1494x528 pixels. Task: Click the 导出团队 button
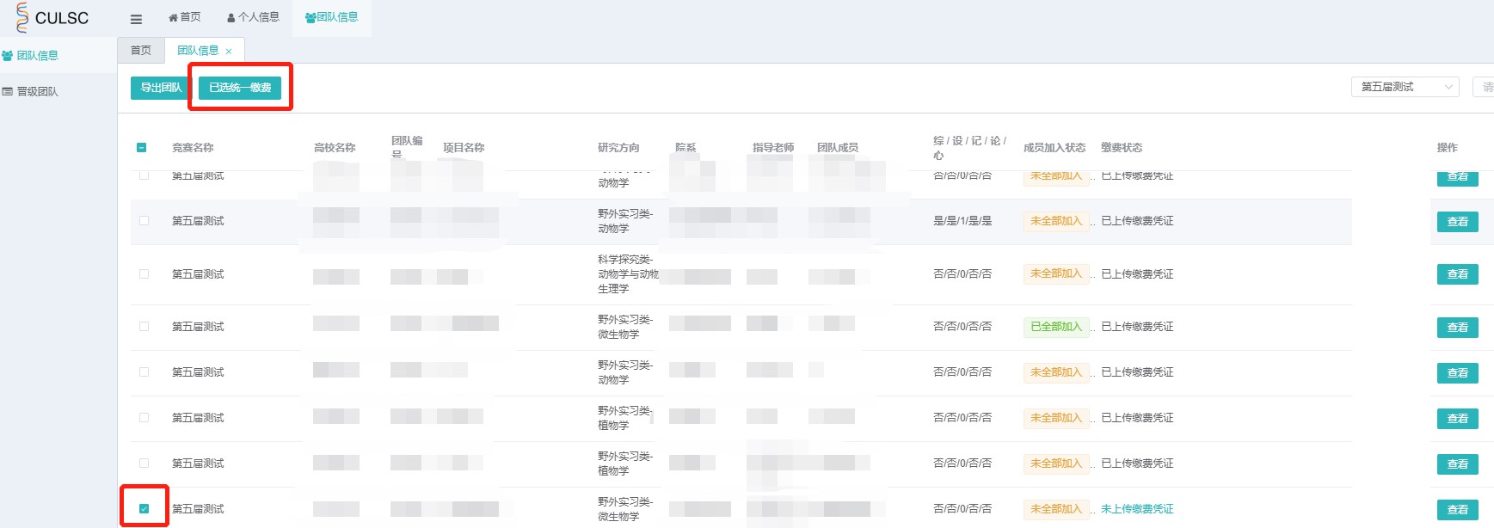pos(161,88)
